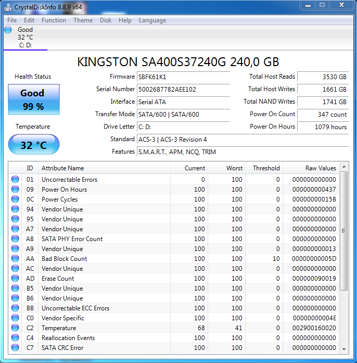
Task: Click the scrollbar down arrow of attribute list
Action: click(344, 349)
